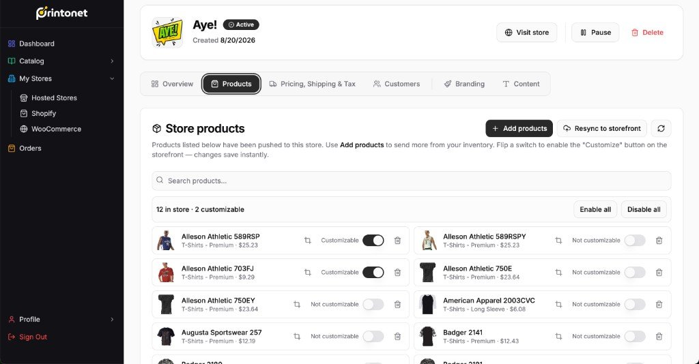Image resolution: width=699 pixels, height=364 pixels.
Task: Switch to the Overview tab
Action: coord(172,84)
